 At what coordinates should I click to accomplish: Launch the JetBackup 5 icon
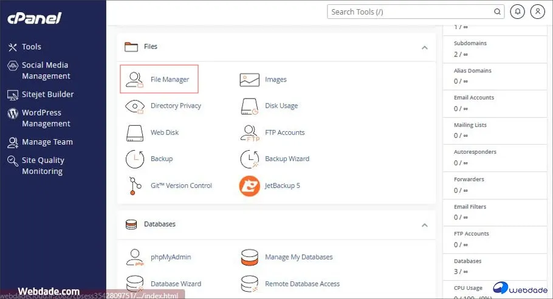coord(249,185)
